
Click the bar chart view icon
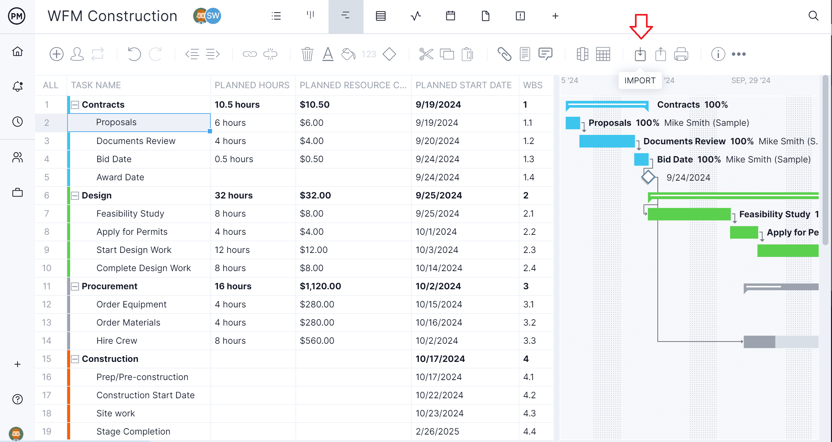309,16
